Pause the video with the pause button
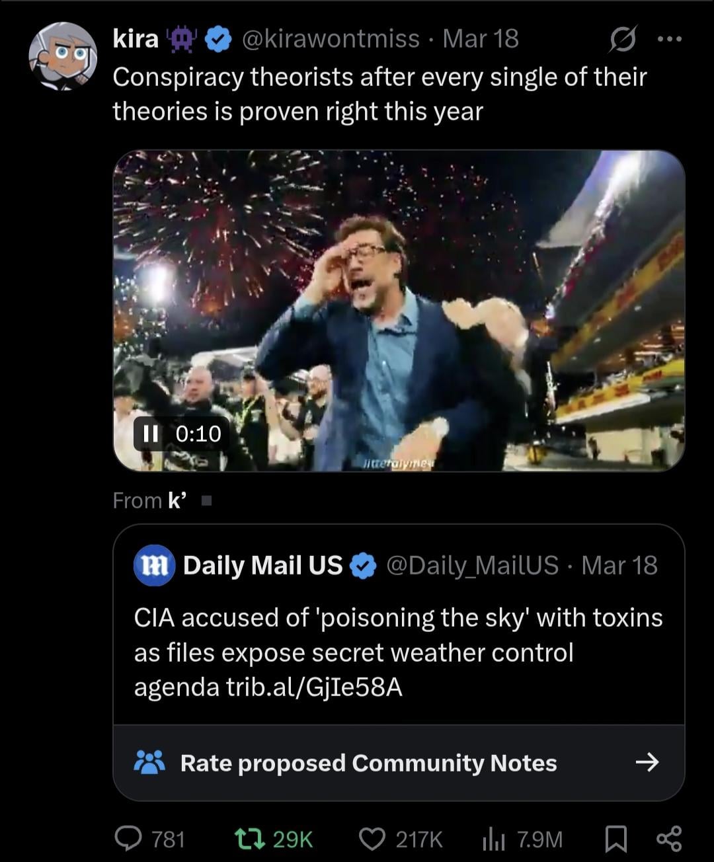Image resolution: width=714 pixels, height=862 pixels. 150,434
